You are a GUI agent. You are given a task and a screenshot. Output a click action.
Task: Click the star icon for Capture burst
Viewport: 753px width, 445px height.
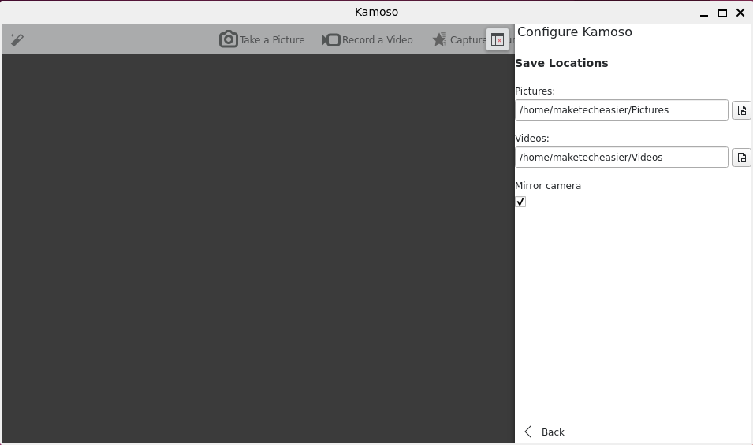pos(439,40)
